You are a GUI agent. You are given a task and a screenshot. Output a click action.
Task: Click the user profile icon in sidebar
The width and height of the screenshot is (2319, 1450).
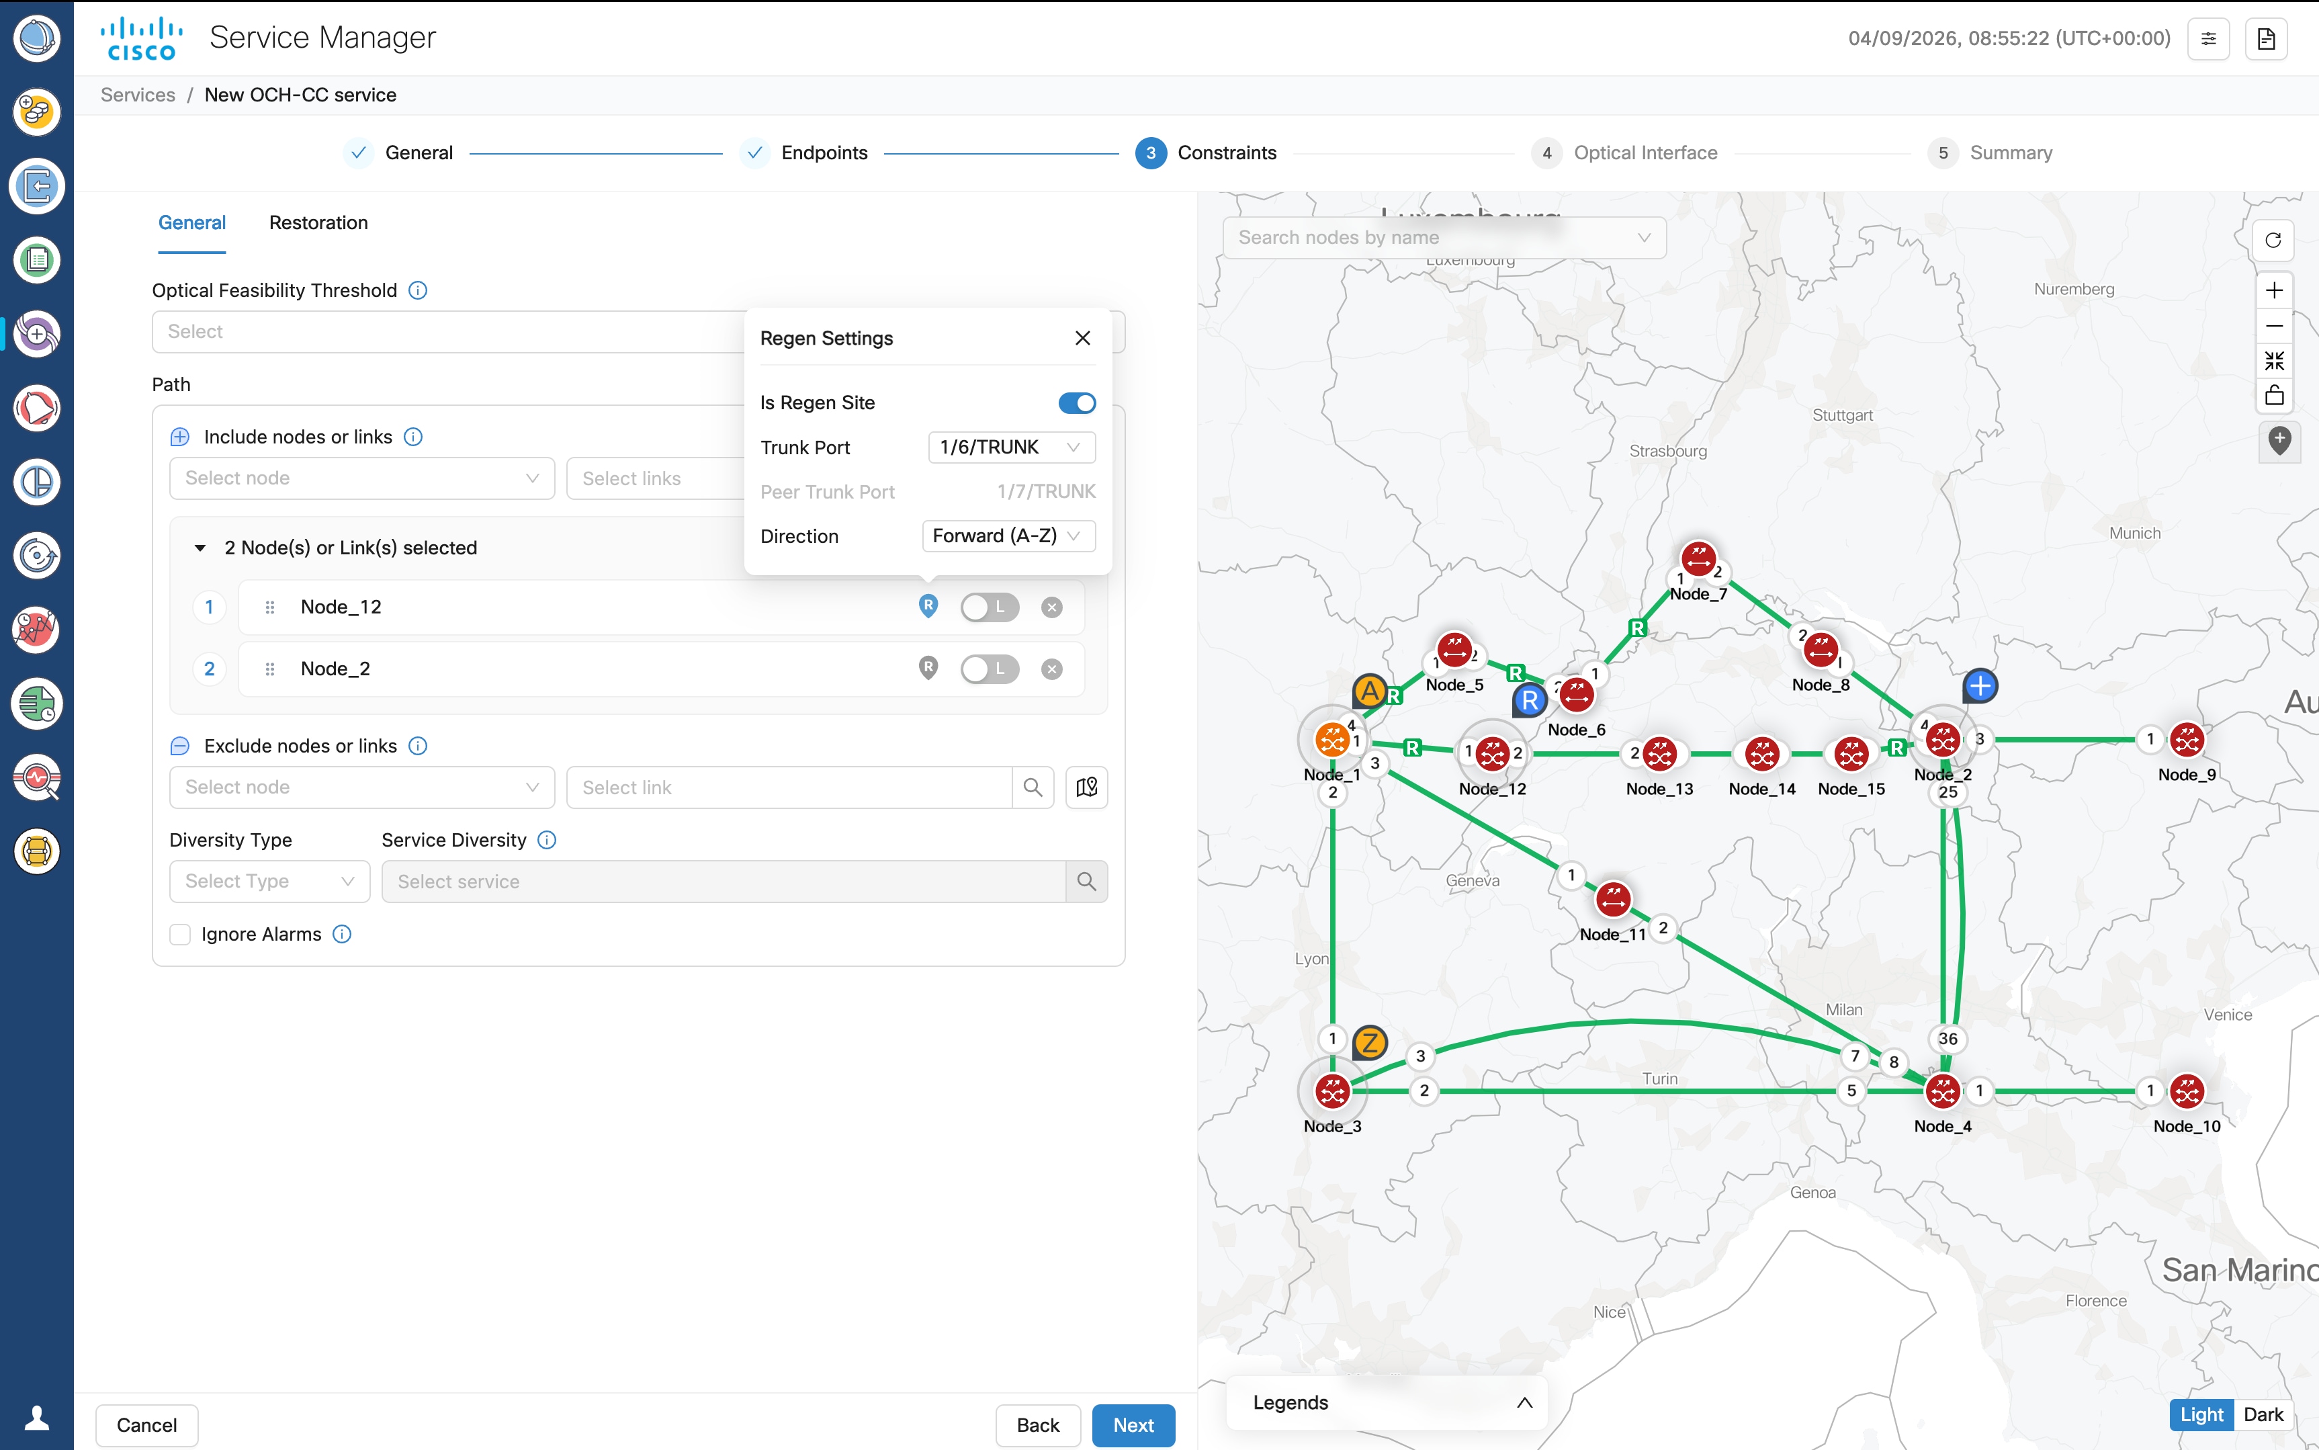pyautogui.click(x=36, y=1417)
